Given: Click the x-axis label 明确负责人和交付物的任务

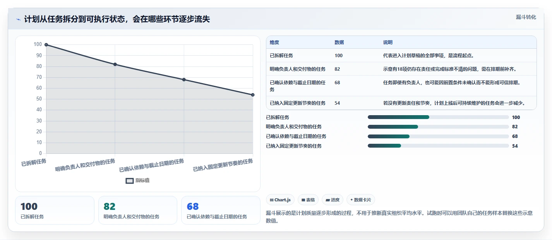Looking at the screenshot, I should (x=85, y=165).
